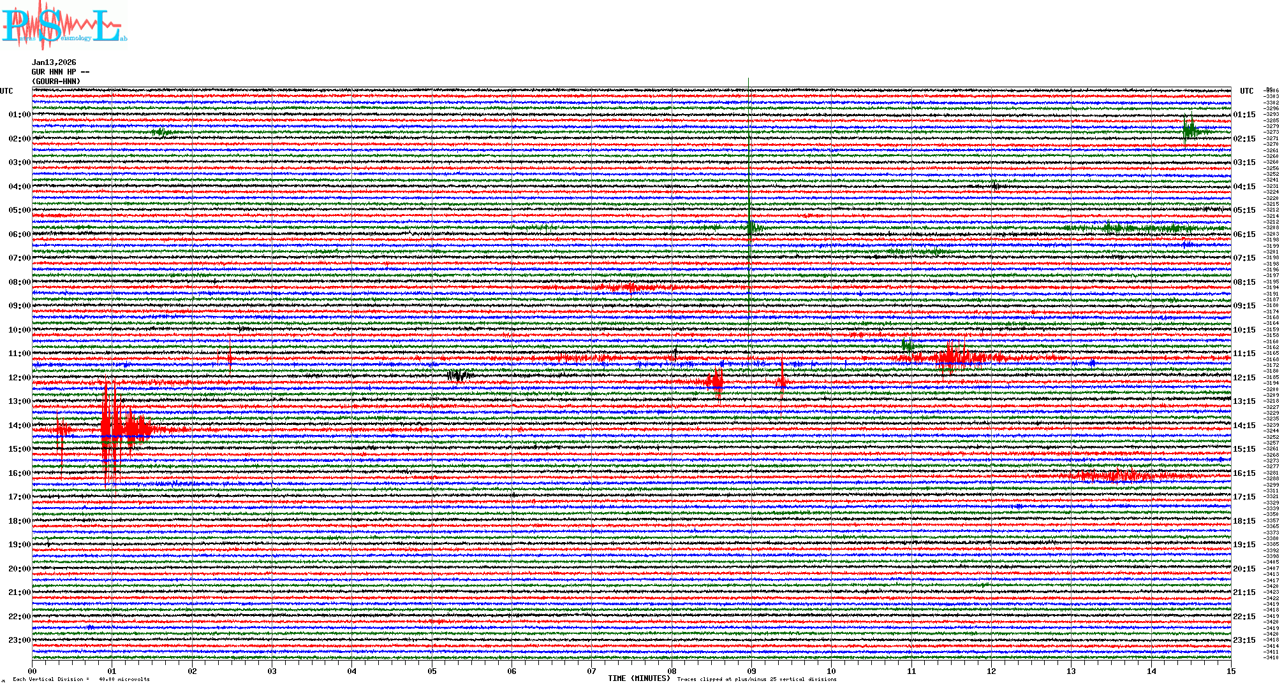1282x688 pixels.
Task: Click the 23:00 UTC row label on left
Action: 19,640
